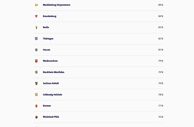The image size is (194, 127).
Task: Open the Brandenburg state name link
Action: 50,16
